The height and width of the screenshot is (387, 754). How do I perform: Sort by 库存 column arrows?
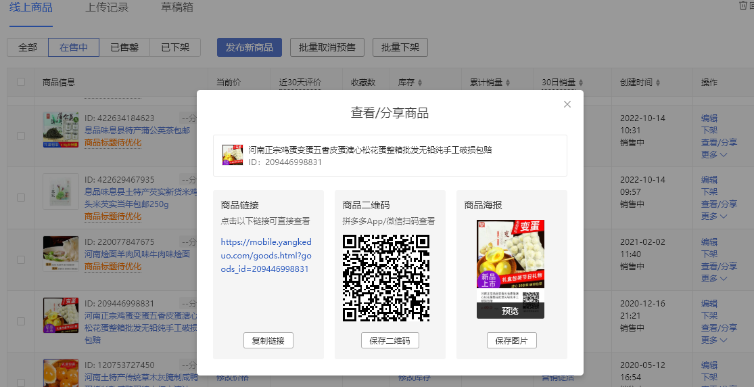coord(420,83)
